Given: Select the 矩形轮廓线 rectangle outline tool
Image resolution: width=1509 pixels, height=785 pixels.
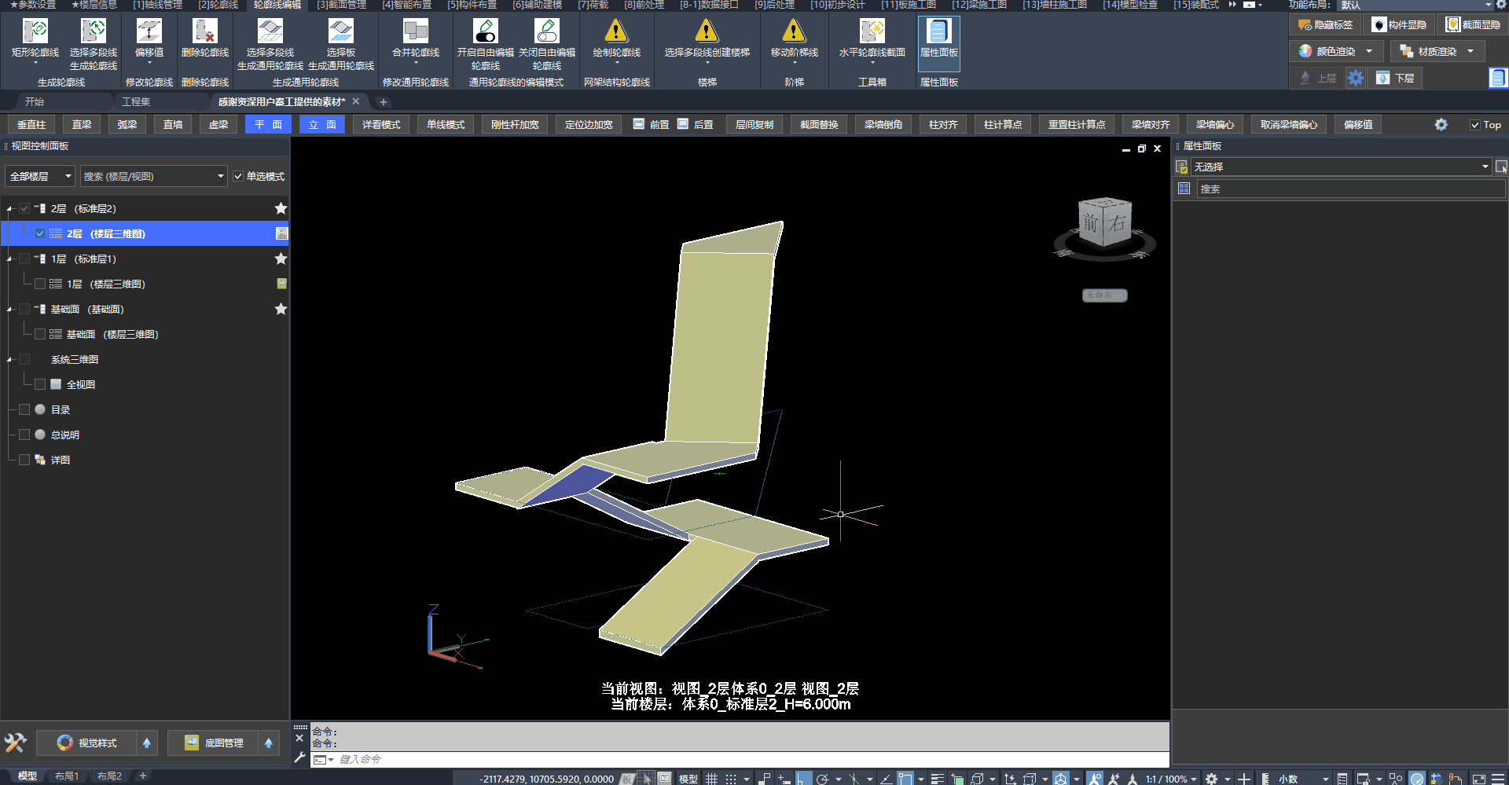Looking at the screenshot, I should tap(35, 32).
